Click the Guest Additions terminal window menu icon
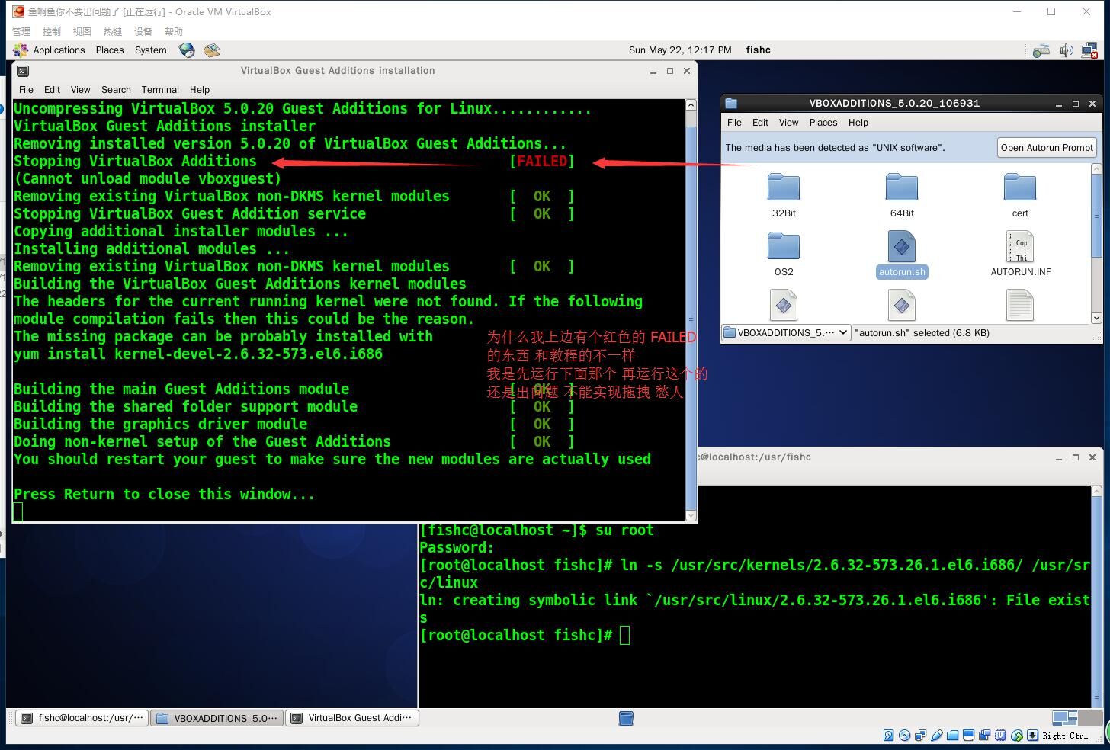This screenshot has height=750, width=1110. 23,71
